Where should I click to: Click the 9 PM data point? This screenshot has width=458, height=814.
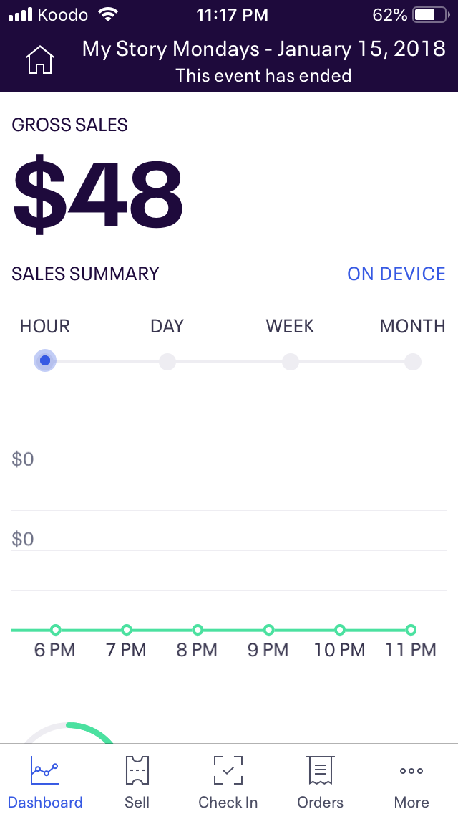point(268,631)
